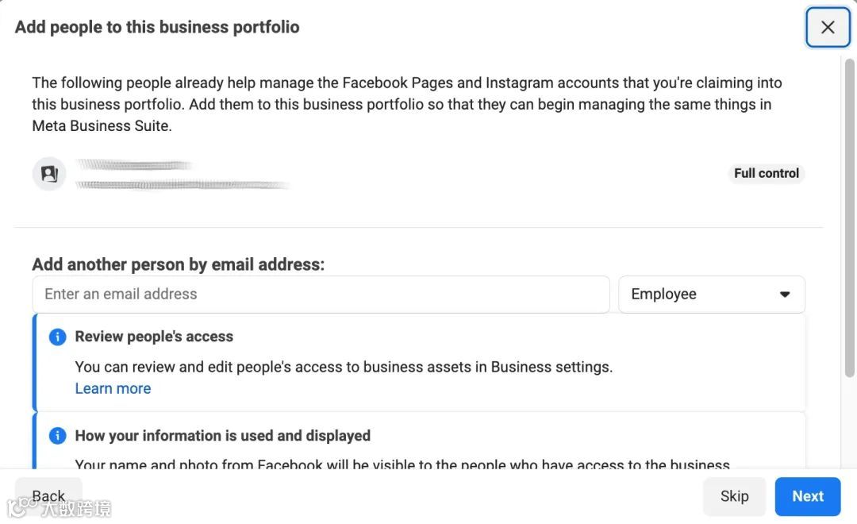Click the existing person's profile avatar icon
The height and width of the screenshot is (524, 857).
(x=49, y=173)
